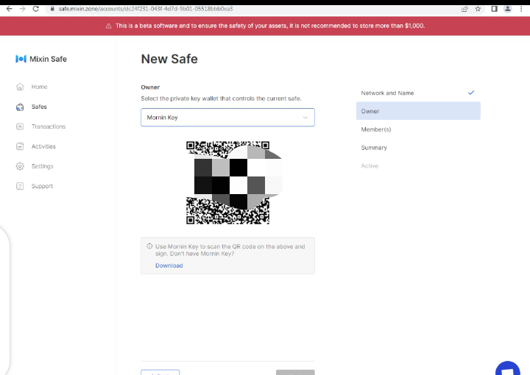Click the Mixin Safe logo icon
Image resolution: width=530 pixels, height=375 pixels.
(21, 59)
